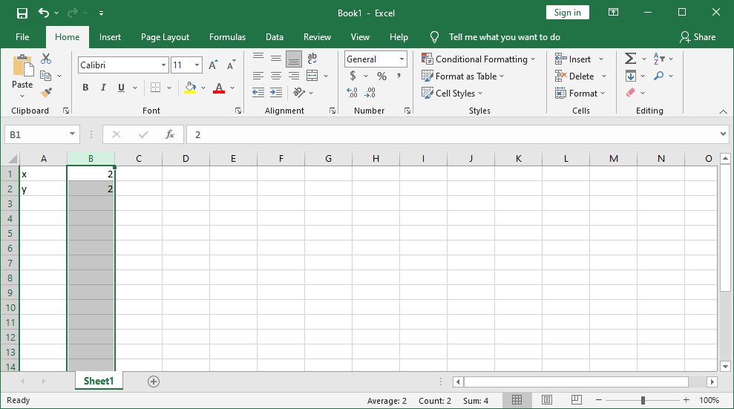This screenshot has height=409, width=734.
Task: Click the Tell me what you want to do box
Action: pos(504,37)
